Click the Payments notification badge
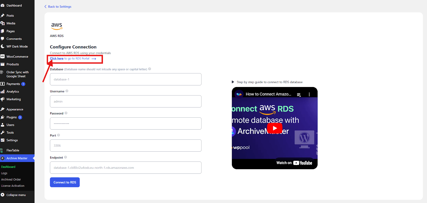The image size is (427, 203). coord(23,84)
